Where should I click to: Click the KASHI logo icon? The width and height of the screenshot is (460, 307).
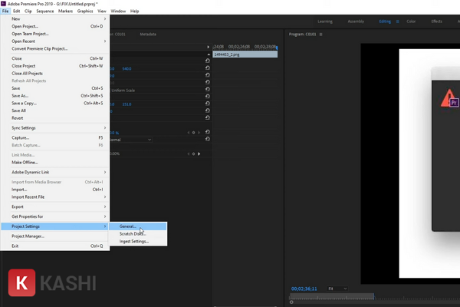tap(20, 282)
